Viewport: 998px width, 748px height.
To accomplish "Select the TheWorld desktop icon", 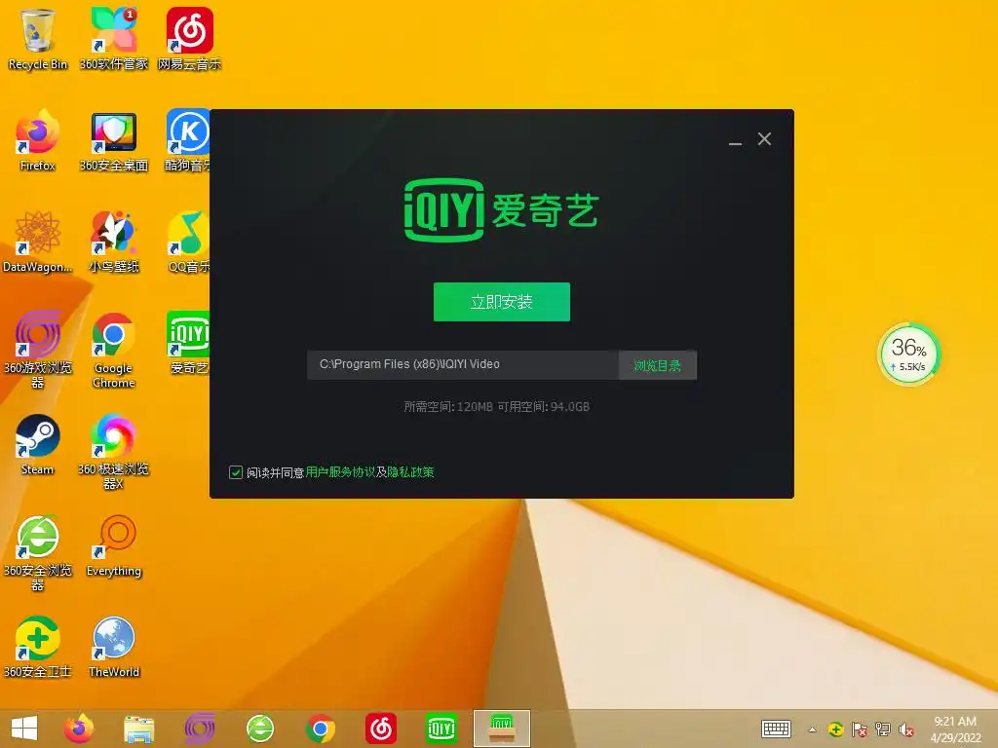I will point(113,647).
